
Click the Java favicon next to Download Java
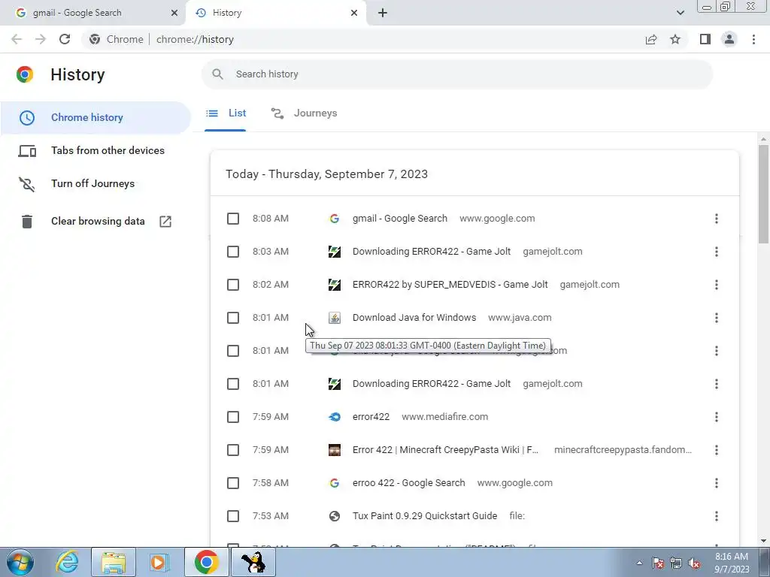(x=335, y=318)
